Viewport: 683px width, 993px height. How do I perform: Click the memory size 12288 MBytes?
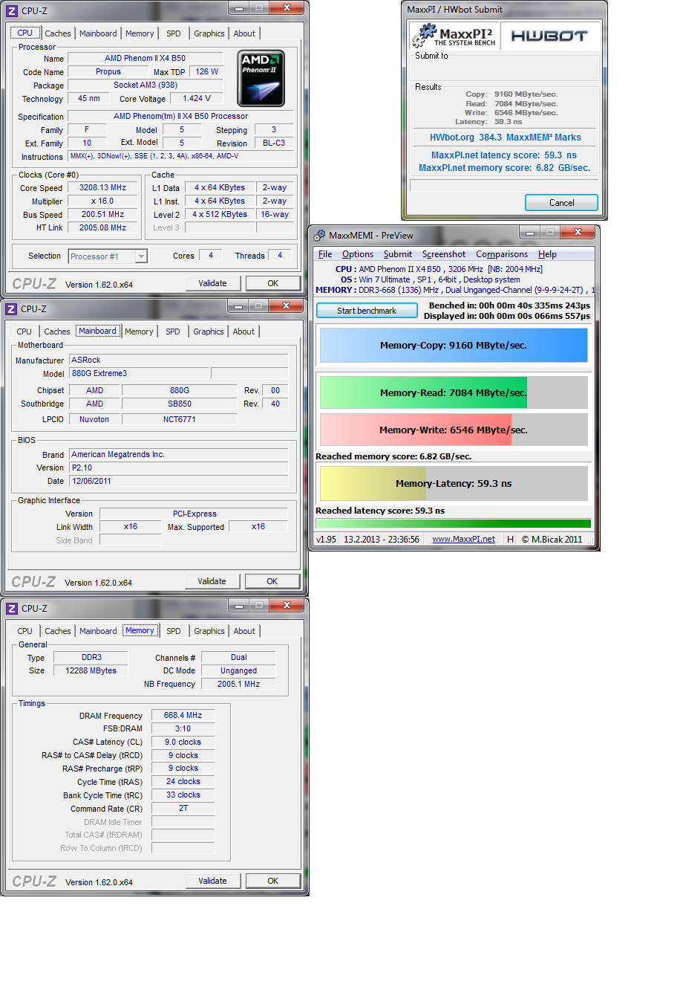91,670
